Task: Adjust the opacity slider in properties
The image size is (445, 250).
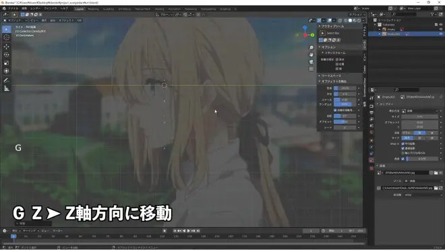Action: tap(422, 159)
